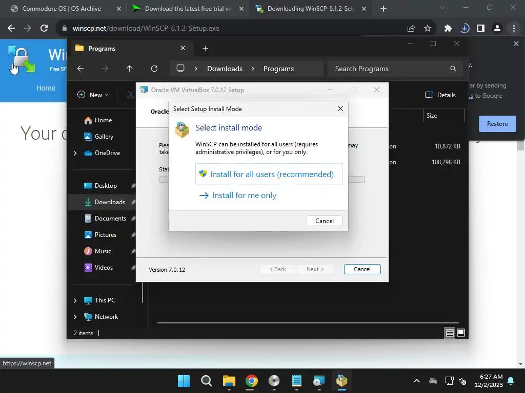Open Google Chrome from the taskbar

251,381
